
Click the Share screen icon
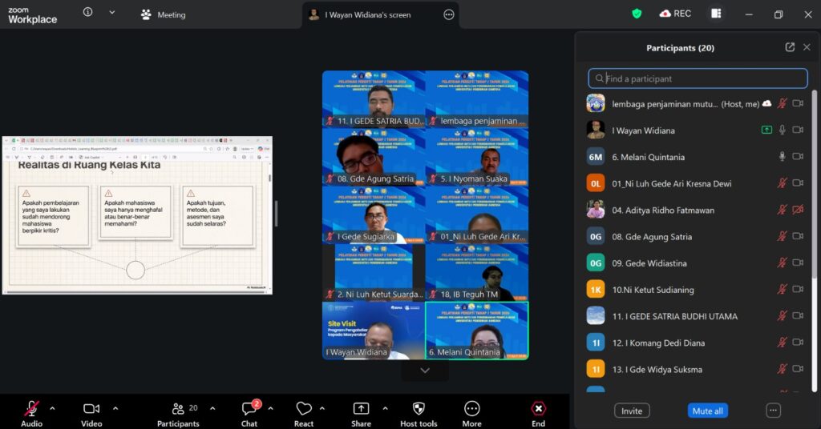click(361, 409)
